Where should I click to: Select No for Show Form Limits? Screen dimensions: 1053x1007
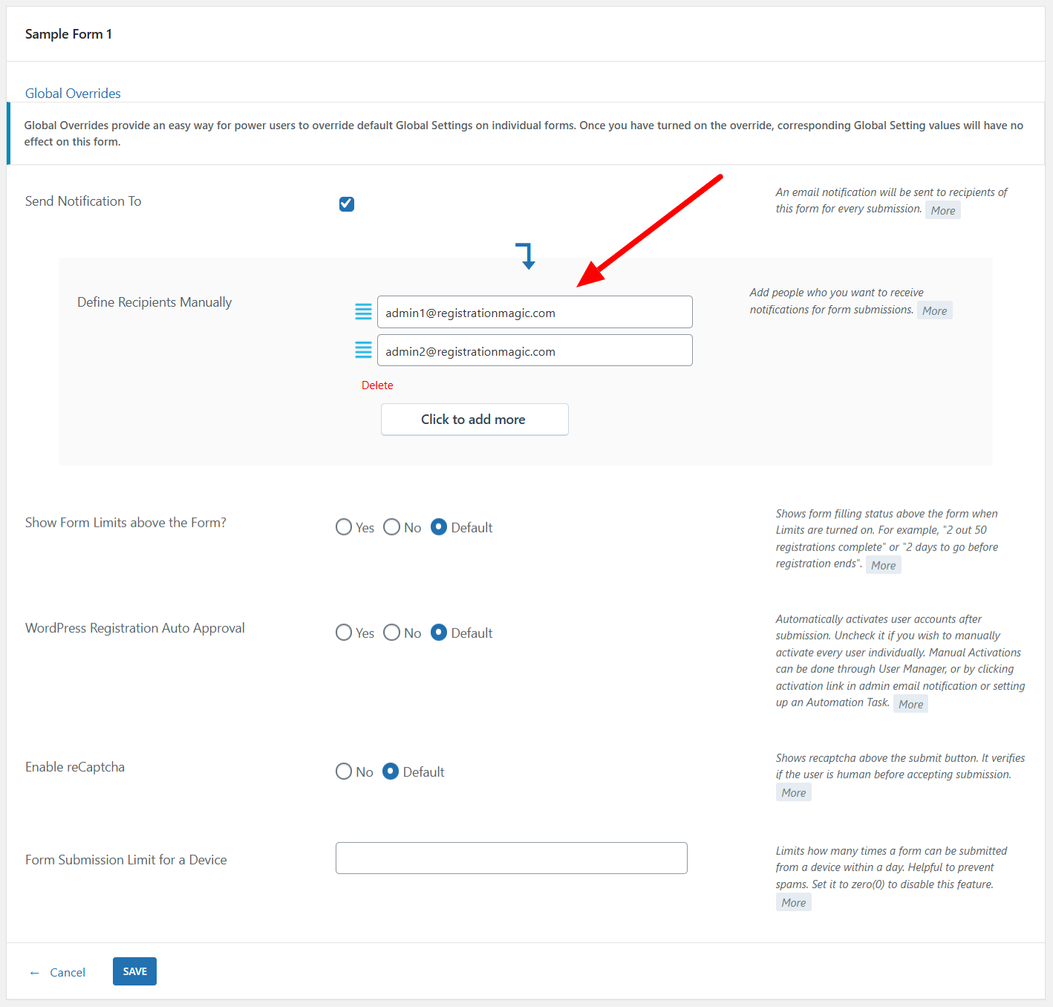[x=391, y=527]
